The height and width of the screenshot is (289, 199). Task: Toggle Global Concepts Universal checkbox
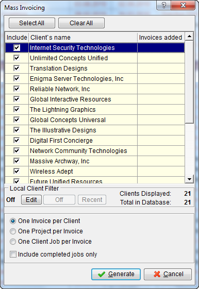pyautogui.click(x=16, y=120)
